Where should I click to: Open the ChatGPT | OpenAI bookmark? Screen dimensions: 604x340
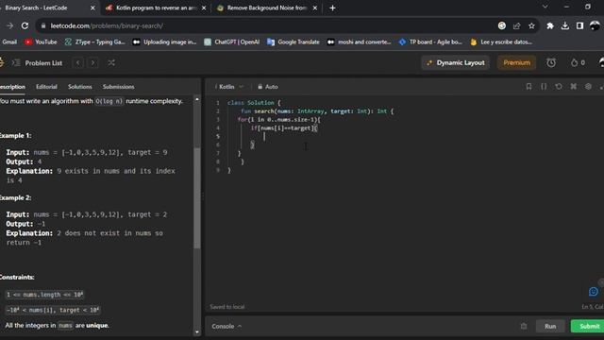coord(232,42)
